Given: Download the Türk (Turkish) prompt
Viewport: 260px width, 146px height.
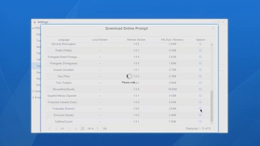Looking at the screenshot, I should pyautogui.click(x=200, y=83).
